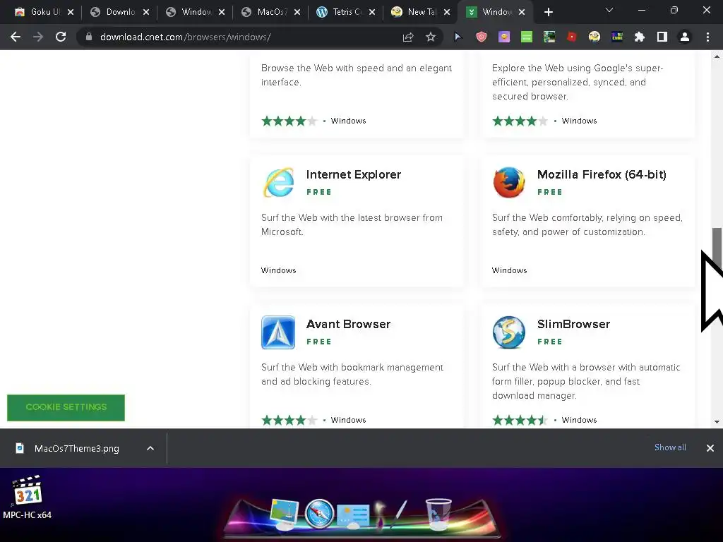This screenshot has width=723, height=542.
Task: Open the Internet Explorer title link
Action: click(x=353, y=175)
